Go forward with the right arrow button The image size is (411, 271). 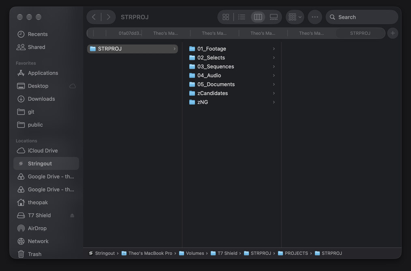108,17
